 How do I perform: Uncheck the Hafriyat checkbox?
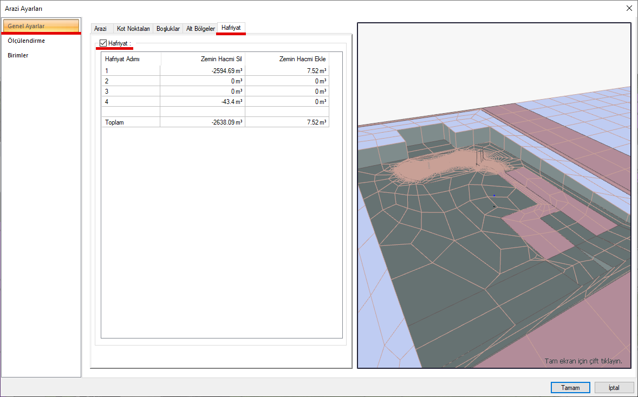[103, 43]
